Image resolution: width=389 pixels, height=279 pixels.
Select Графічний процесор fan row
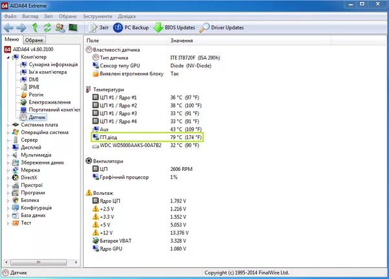tap(135, 177)
